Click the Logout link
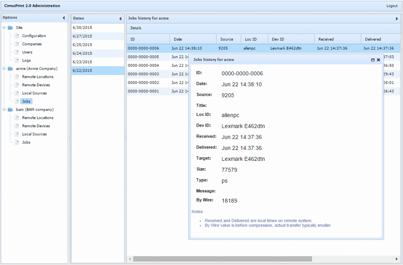The width and height of the screenshot is (403, 265). point(392,6)
